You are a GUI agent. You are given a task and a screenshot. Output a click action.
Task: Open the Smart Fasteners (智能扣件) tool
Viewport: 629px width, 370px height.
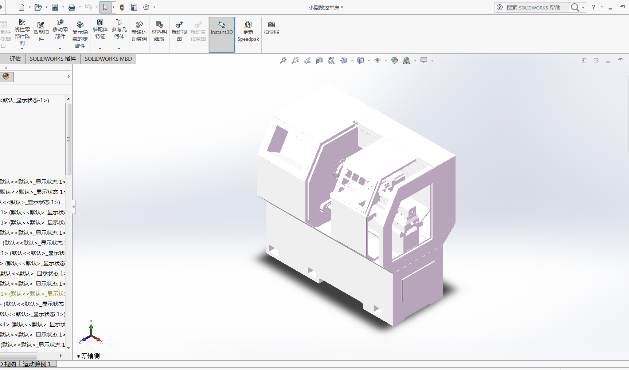point(41,31)
